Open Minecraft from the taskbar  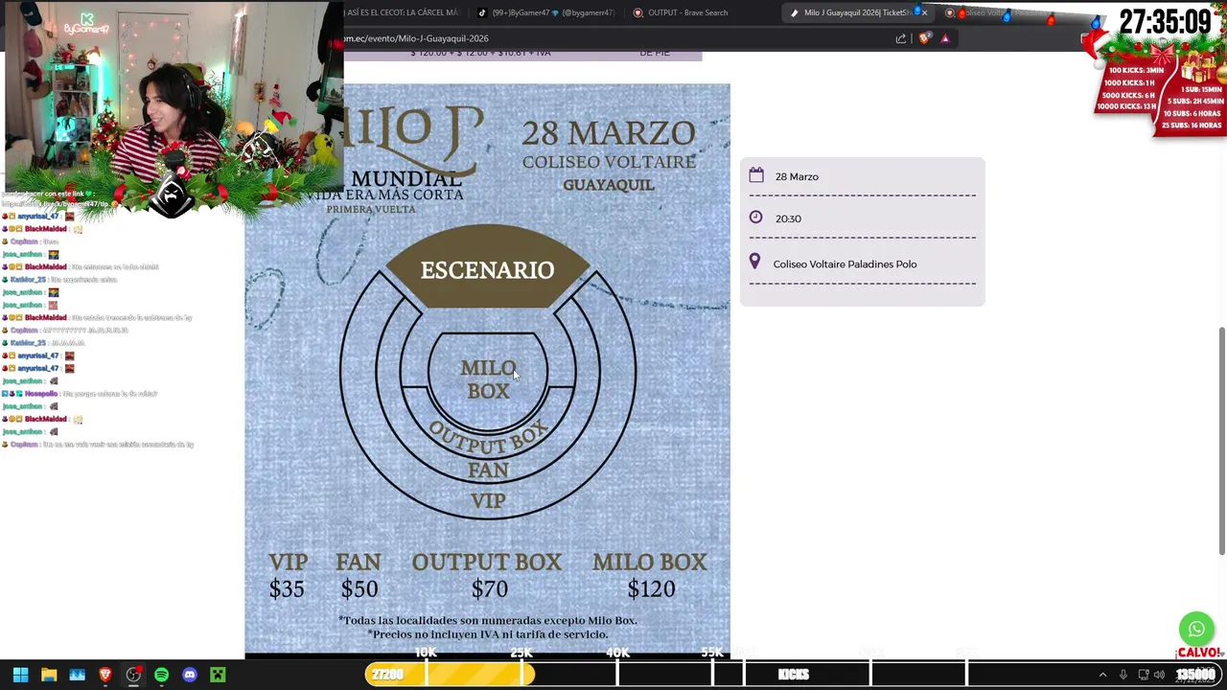[x=218, y=675]
